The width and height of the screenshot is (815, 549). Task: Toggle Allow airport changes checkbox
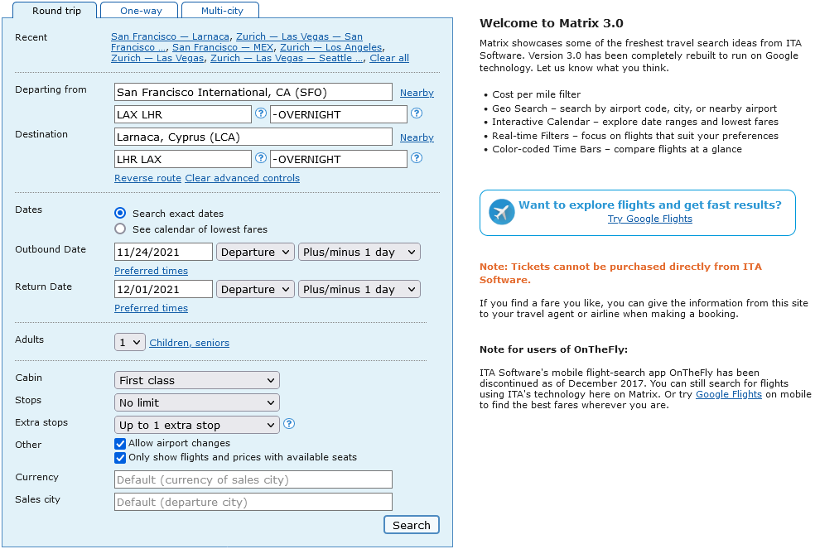[120, 444]
